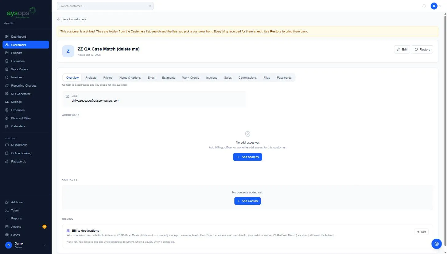
Task: Click the Passwords lock icon in sidebar
Action: (7, 162)
